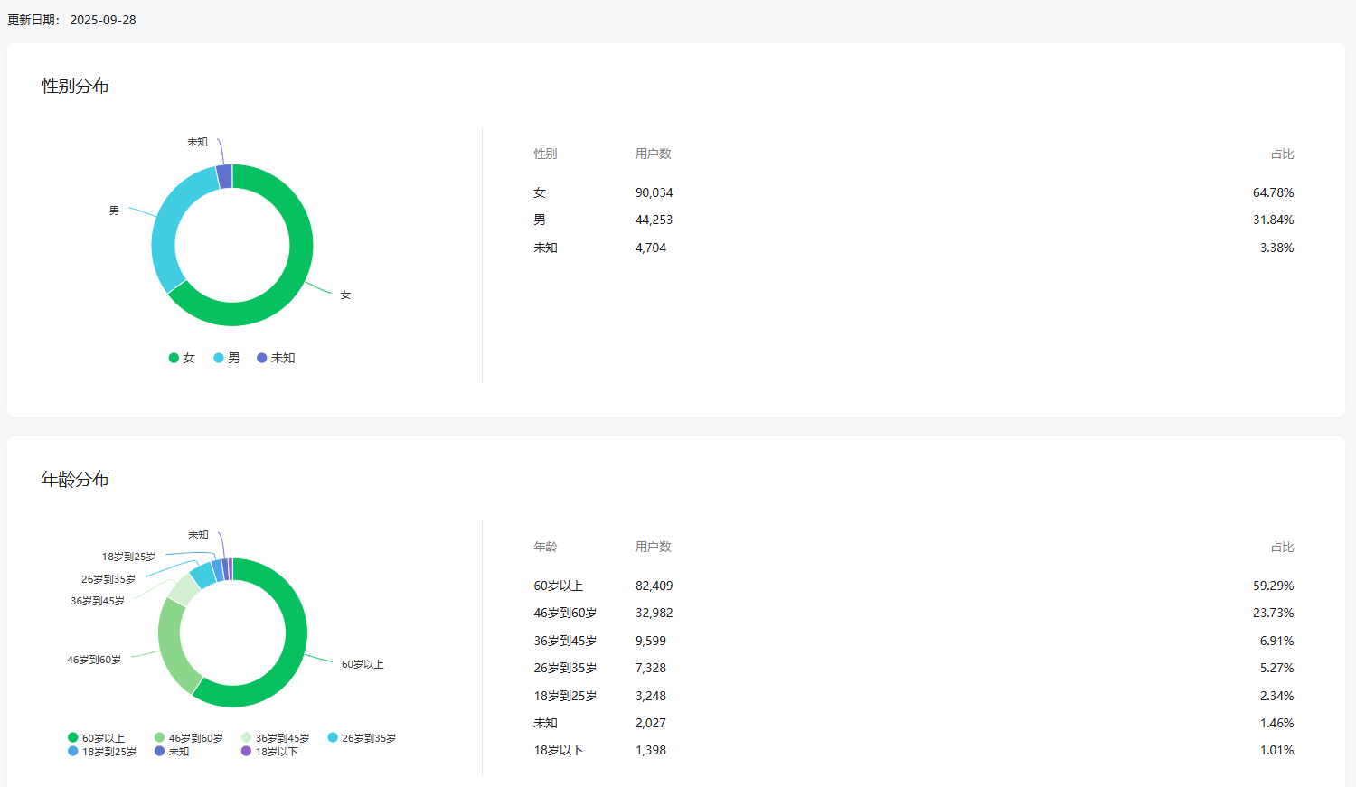This screenshot has height=787, width=1356.
Task: Click the 占比 header in gender table
Action: [x=1282, y=154]
